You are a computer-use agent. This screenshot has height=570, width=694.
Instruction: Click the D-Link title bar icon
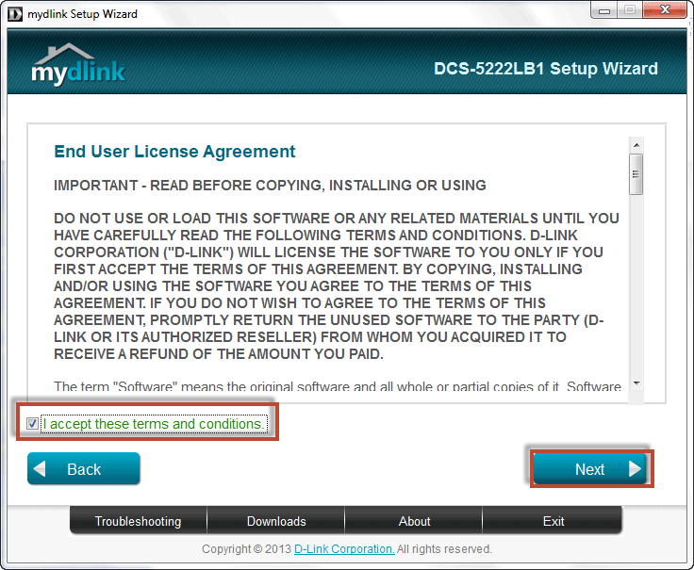[15, 14]
